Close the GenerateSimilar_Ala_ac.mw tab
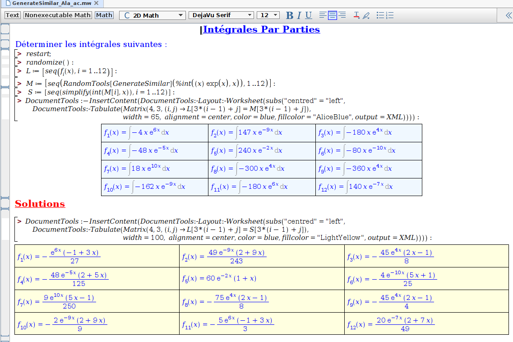The height and width of the screenshot is (342, 513). tap(96, 3)
